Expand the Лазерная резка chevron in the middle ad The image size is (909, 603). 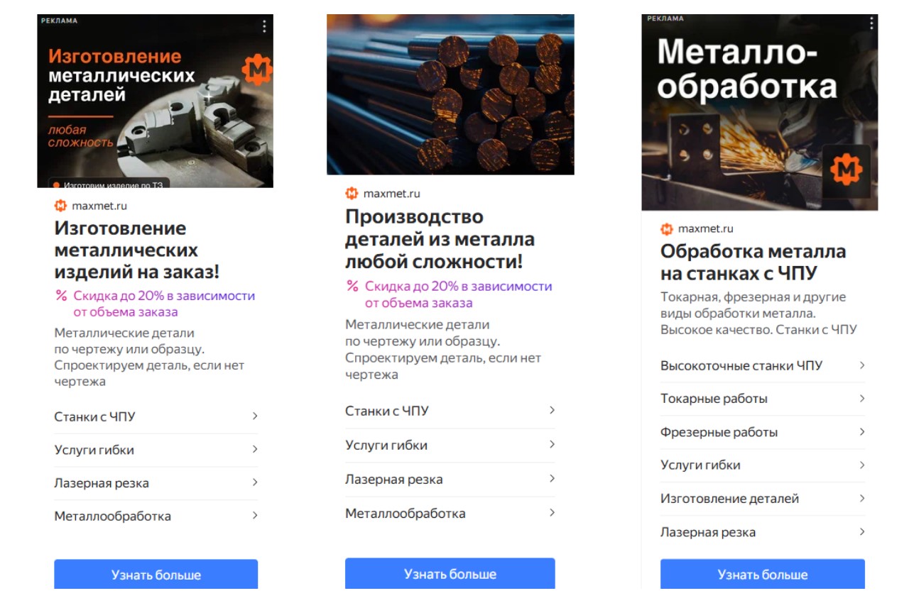tap(552, 479)
